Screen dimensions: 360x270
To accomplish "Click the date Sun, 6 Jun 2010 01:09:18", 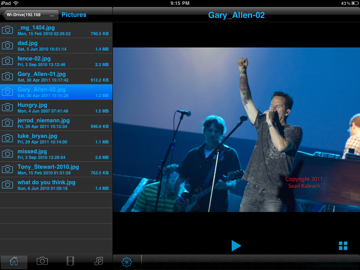I will point(43,188).
